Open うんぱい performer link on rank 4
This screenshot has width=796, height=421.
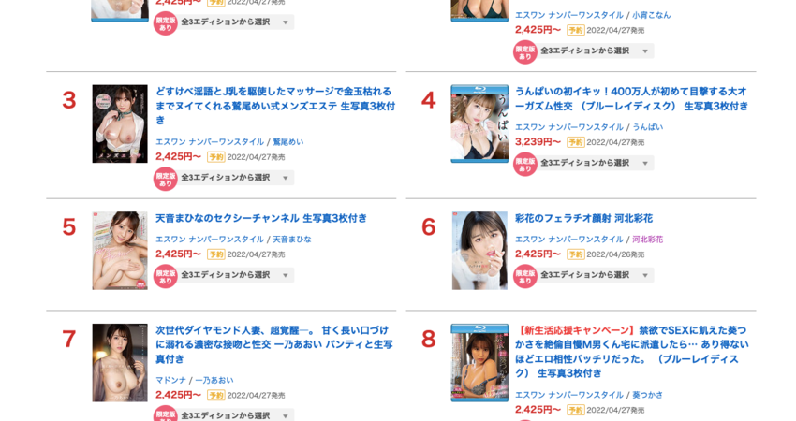tap(647, 127)
